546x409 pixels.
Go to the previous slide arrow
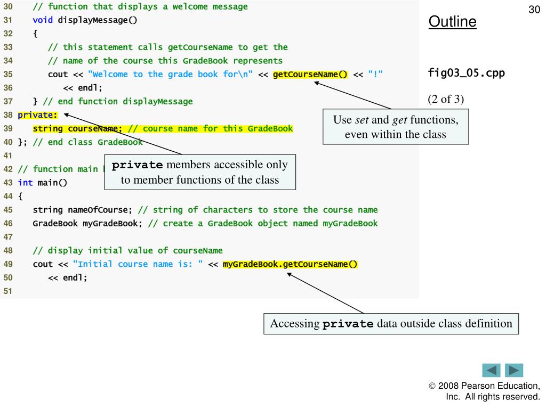point(491,370)
